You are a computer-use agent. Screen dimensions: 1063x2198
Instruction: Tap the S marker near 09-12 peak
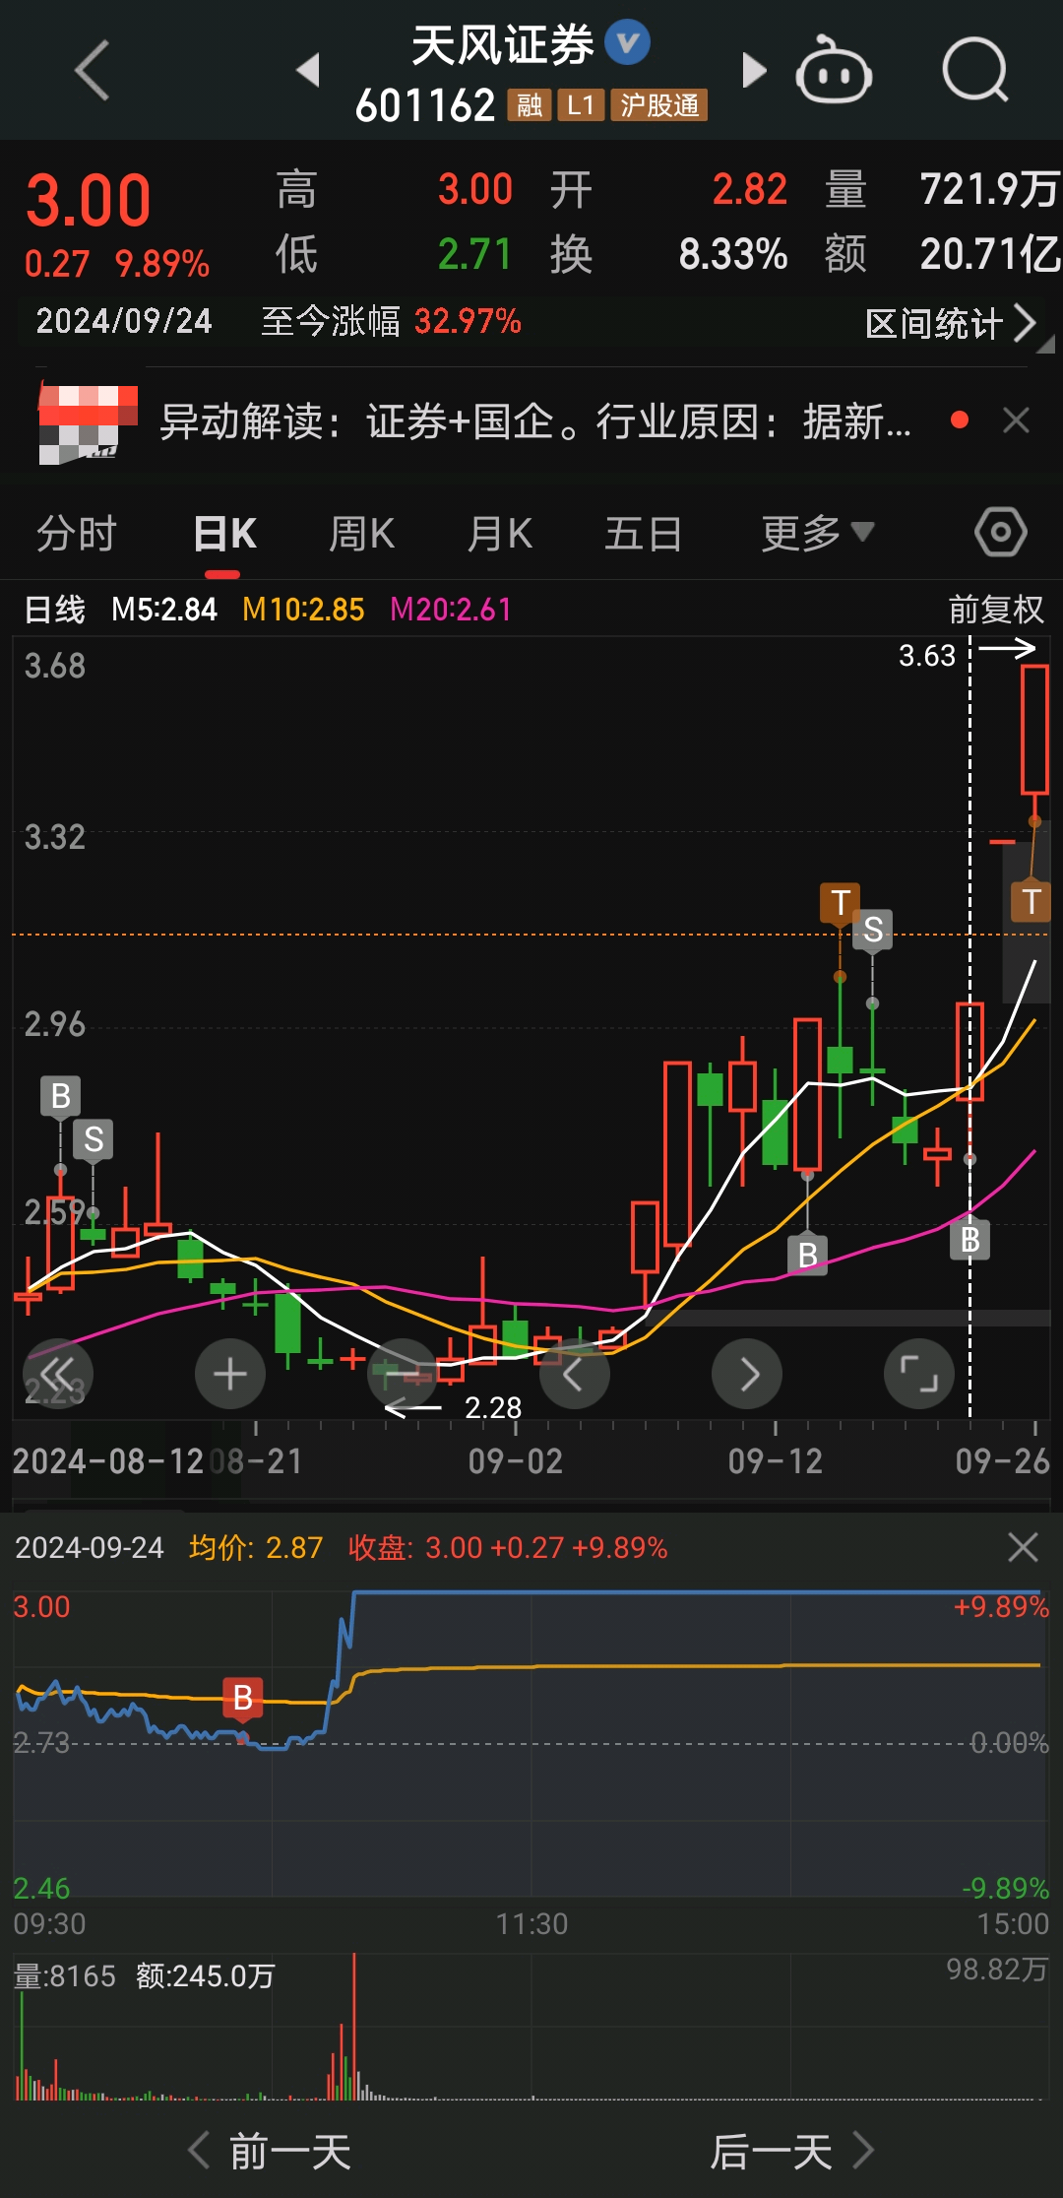tap(873, 929)
